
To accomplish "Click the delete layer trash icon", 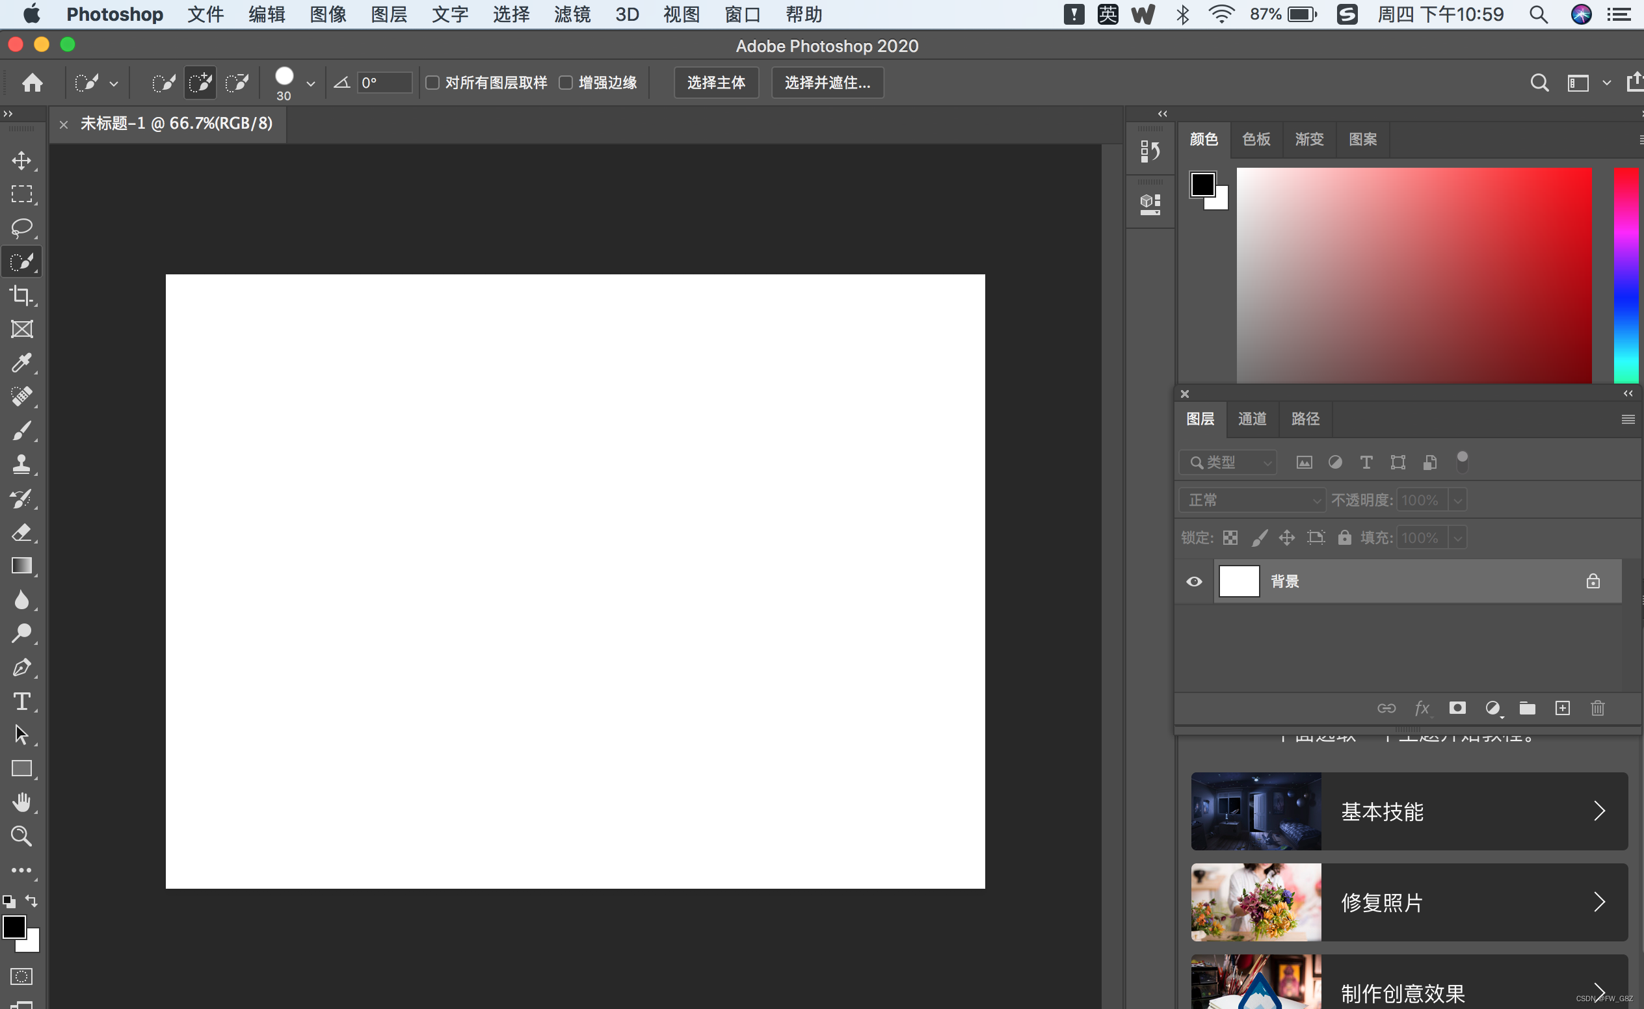I will pyautogui.click(x=1597, y=708).
